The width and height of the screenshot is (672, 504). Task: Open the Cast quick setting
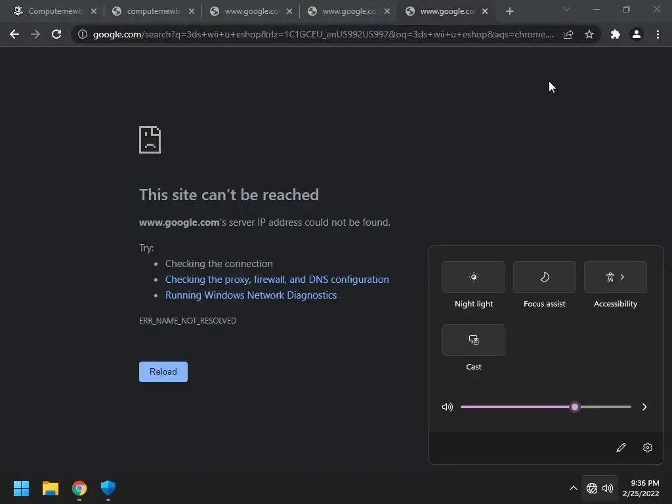[474, 340]
